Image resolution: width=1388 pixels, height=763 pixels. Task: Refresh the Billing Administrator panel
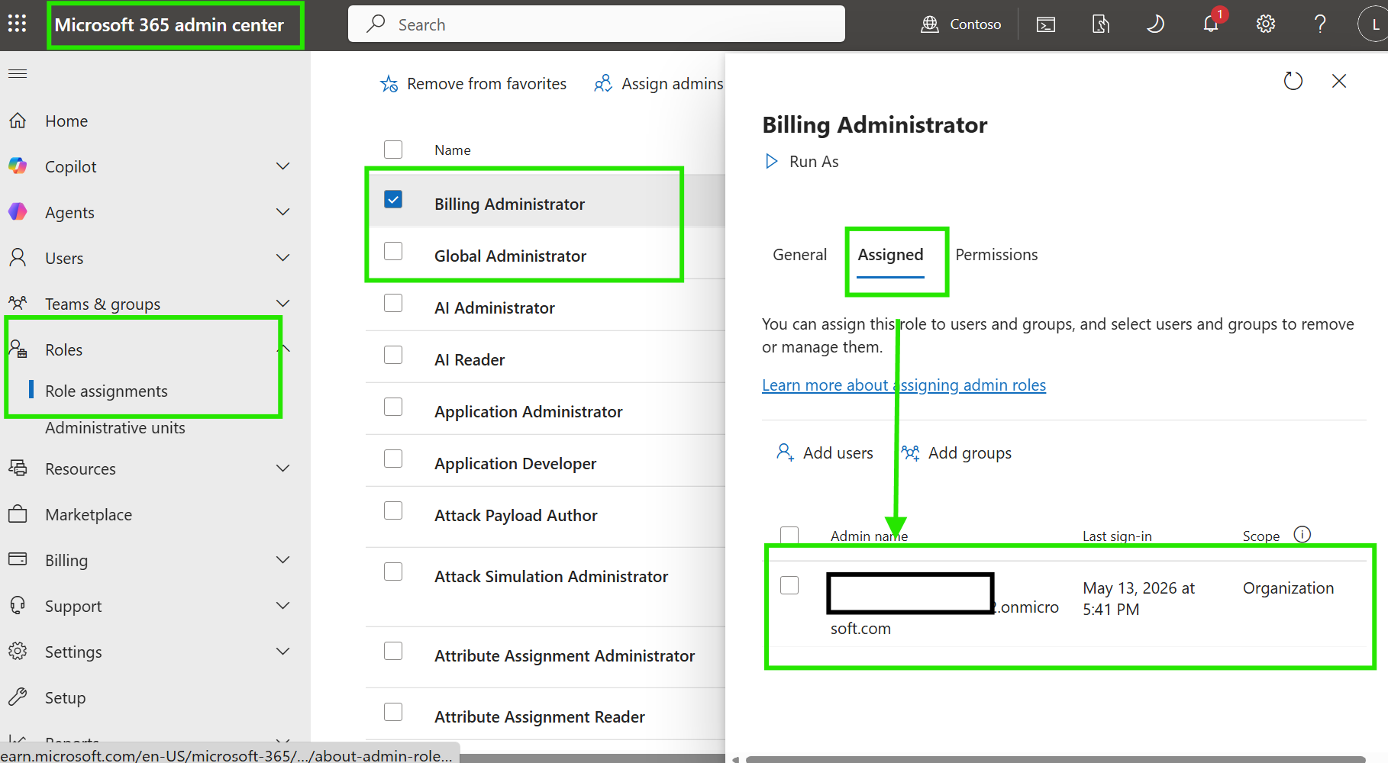pos(1293,81)
